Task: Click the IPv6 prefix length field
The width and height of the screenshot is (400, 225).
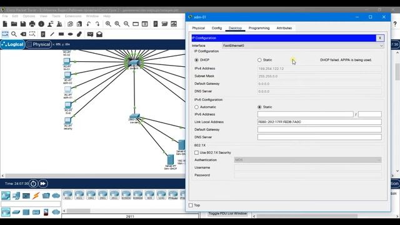Action: pos(369,114)
